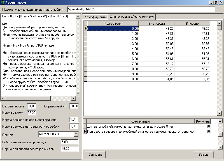224x161 pixels.
Task: Click В городе value 60,29
Action: pyautogui.click(x=192, y=74)
